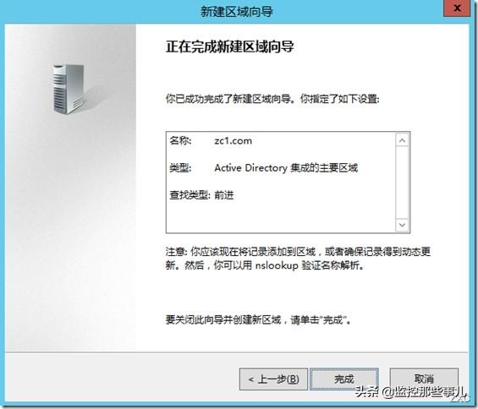
Task: Click the 你已成功完成了新建区域向导 description text
Action: (x=272, y=99)
